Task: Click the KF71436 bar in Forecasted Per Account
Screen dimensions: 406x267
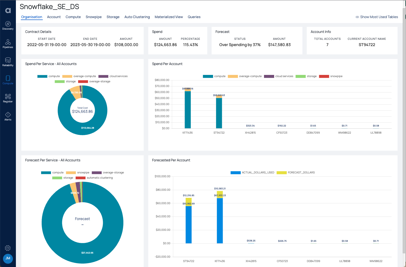Action: click(x=220, y=217)
